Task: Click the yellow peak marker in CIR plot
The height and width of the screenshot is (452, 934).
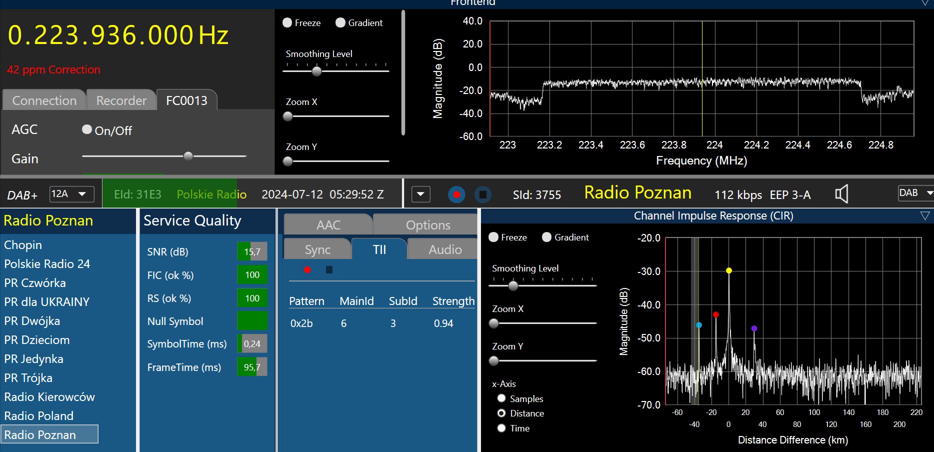Action: tap(729, 270)
